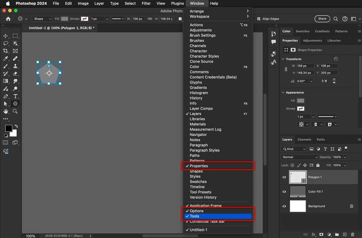362x238 pixels.
Task: Flip shape vertically in Properties
Action: pyautogui.click(x=334, y=81)
